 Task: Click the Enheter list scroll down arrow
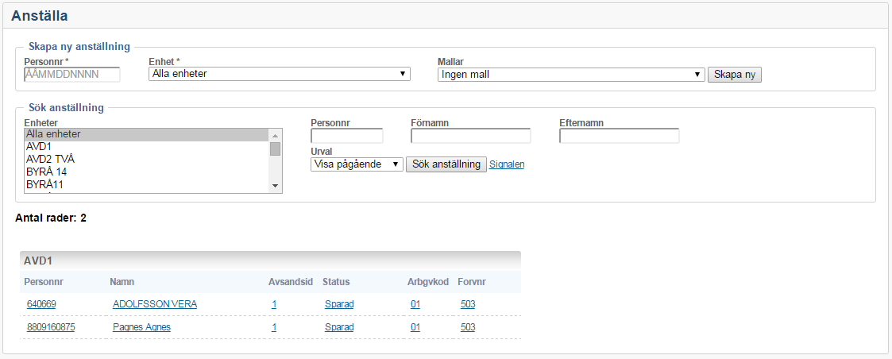tap(276, 186)
